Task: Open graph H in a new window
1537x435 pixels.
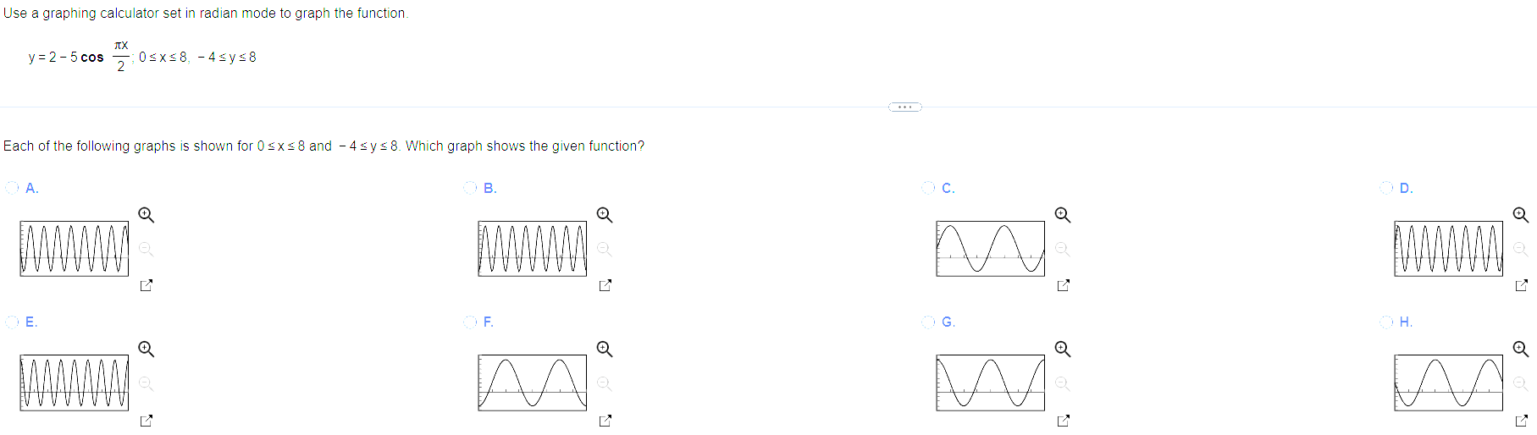Action: 1521,420
